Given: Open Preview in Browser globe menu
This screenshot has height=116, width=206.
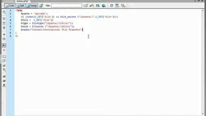Looking at the screenshot, I should point(104,6).
